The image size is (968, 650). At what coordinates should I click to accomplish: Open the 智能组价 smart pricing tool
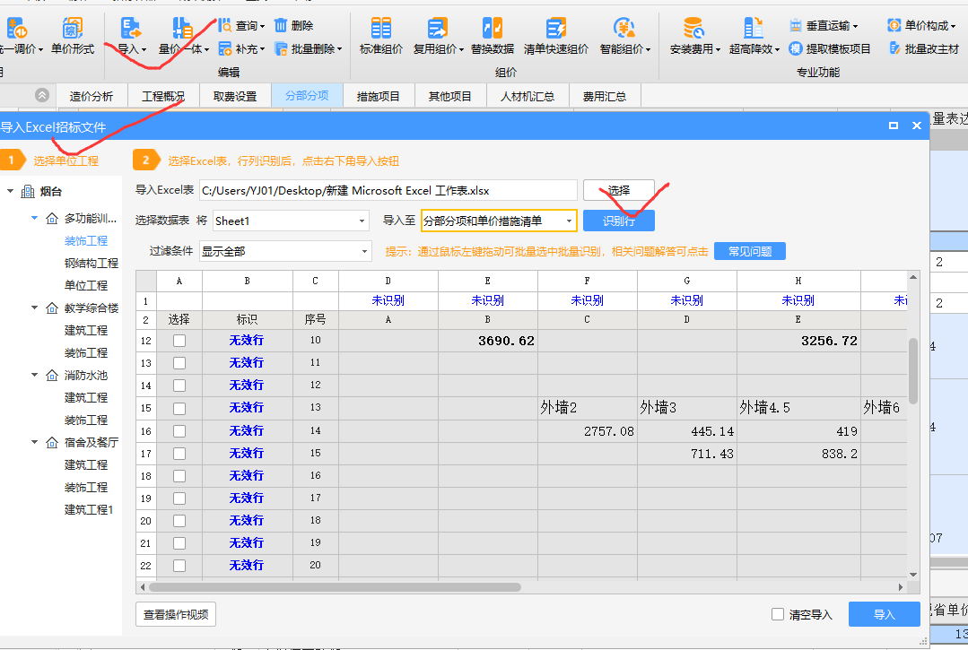(x=624, y=36)
